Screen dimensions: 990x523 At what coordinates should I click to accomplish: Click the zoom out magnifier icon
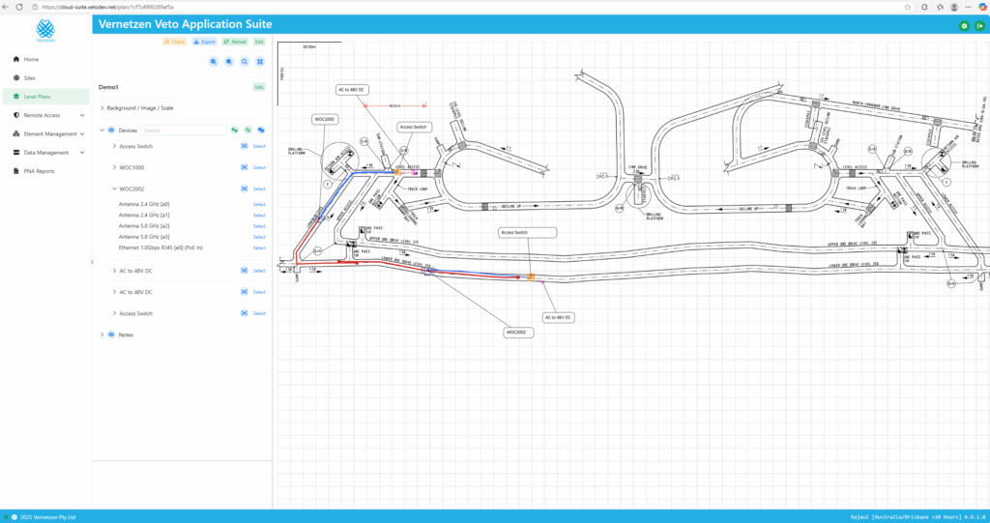pos(228,62)
